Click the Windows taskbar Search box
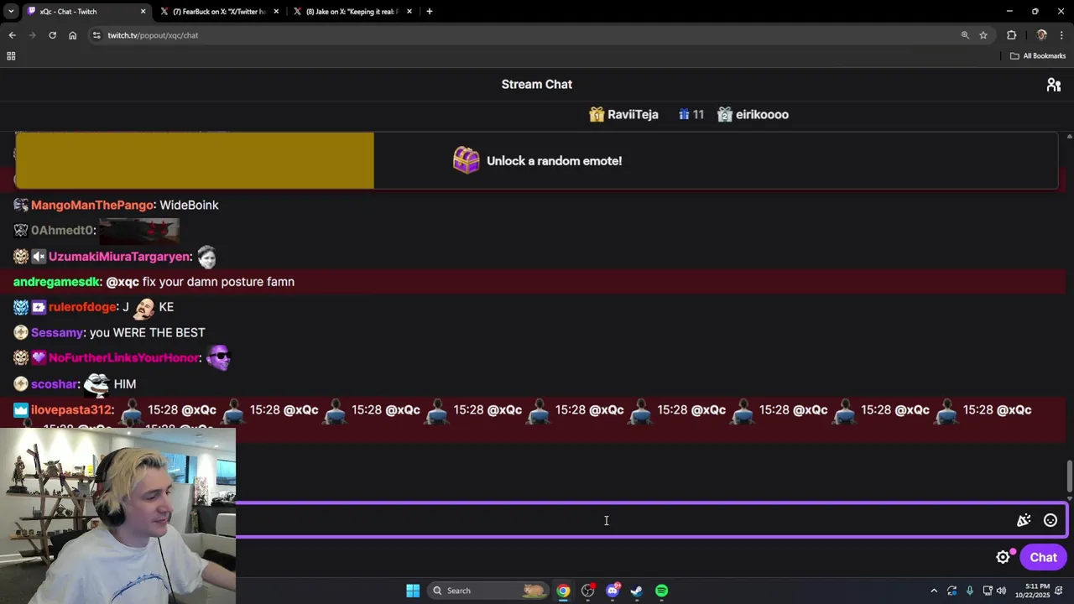This screenshot has height=604, width=1074. click(490, 591)
